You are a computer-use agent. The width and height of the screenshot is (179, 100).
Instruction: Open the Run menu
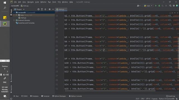tap(49, 2)
